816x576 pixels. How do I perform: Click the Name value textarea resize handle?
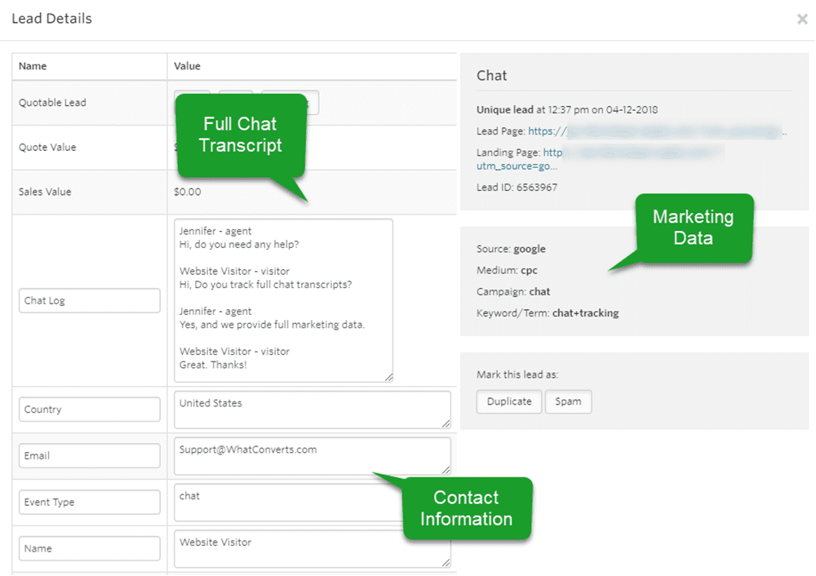point(446,562)
